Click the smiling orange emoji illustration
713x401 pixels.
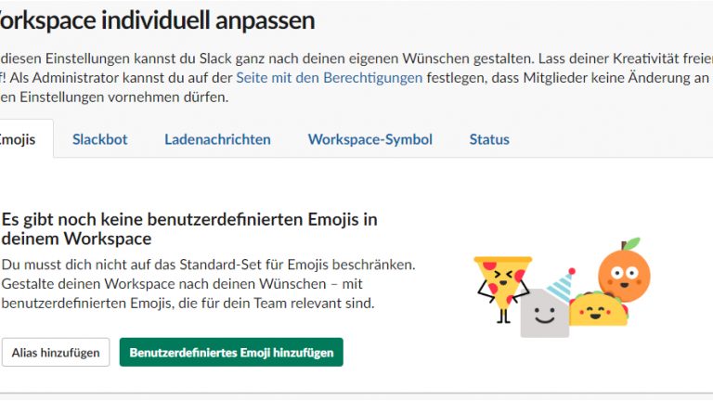pyautogui.click(x=624, y=269)
